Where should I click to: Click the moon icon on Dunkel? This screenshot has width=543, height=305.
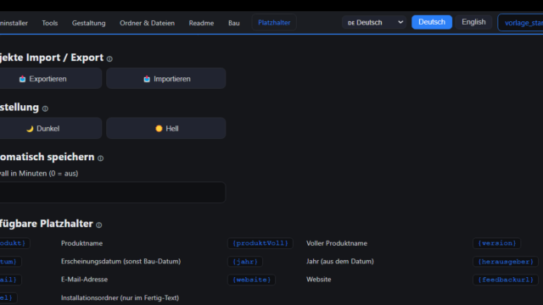[x=30, y=129]
